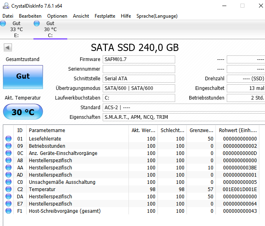Click the Firmware field SAFM01.7
This screenshot has width=265, height=226.
[x=139, y=59]
